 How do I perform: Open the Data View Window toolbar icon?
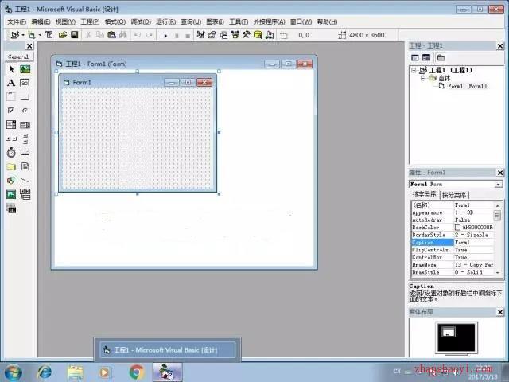coord(258,35)
